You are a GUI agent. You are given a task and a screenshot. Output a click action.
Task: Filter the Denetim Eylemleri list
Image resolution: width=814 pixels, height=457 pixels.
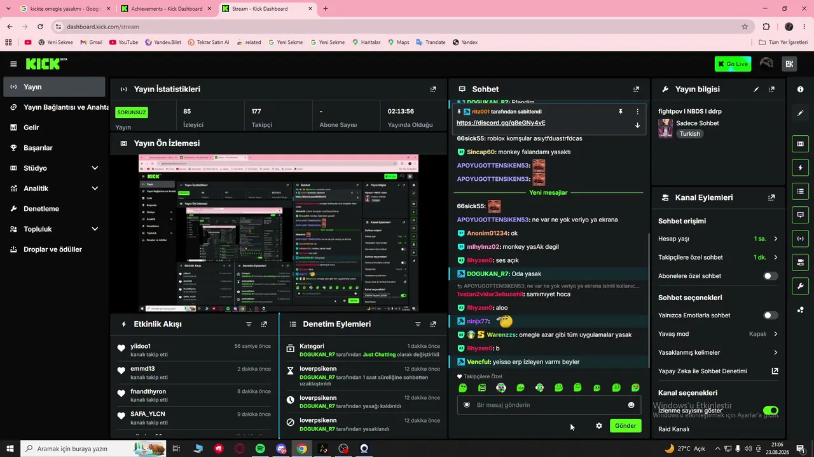click(418, 324)
